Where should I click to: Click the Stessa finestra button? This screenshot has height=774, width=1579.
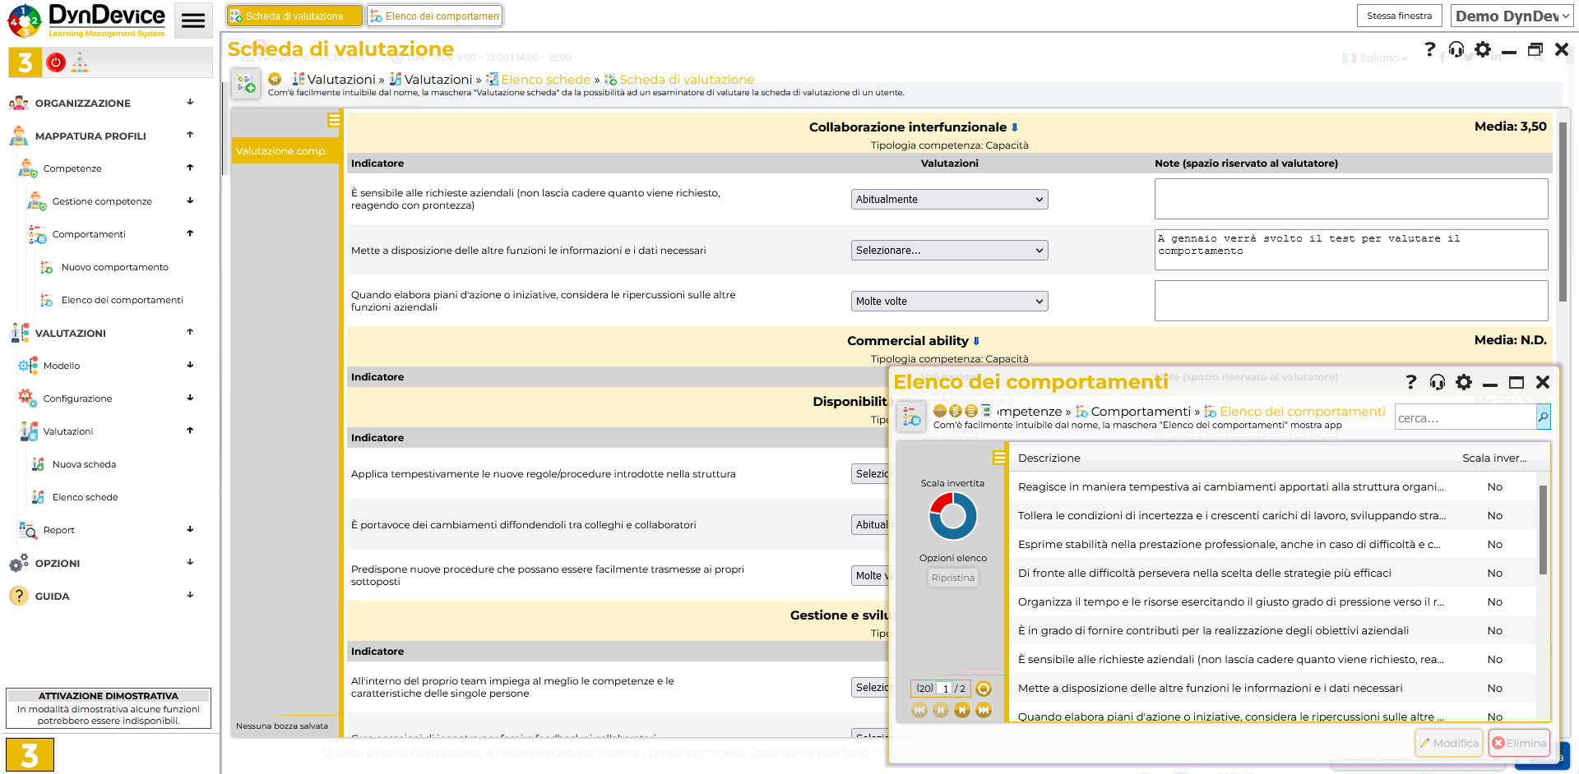click(1399, 16)
